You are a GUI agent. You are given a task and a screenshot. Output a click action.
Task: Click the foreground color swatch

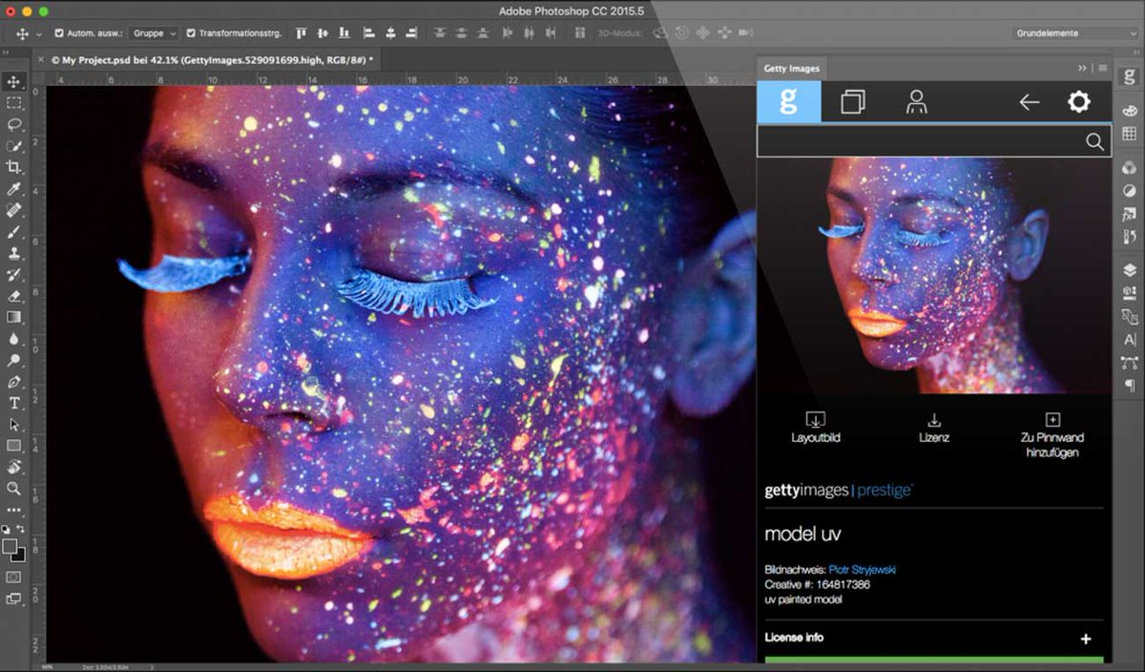tap(10, 546)
